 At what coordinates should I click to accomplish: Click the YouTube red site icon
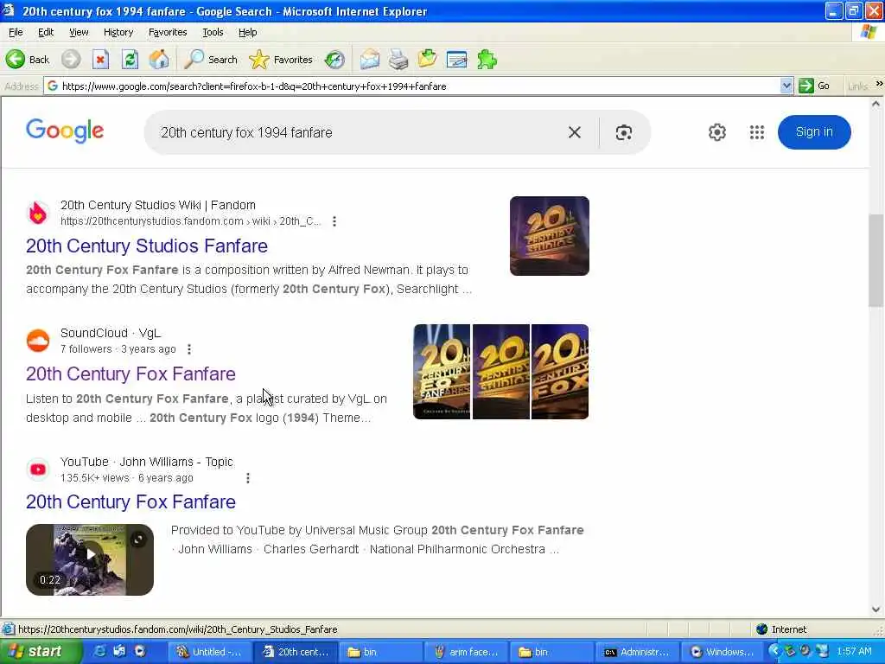38,469
